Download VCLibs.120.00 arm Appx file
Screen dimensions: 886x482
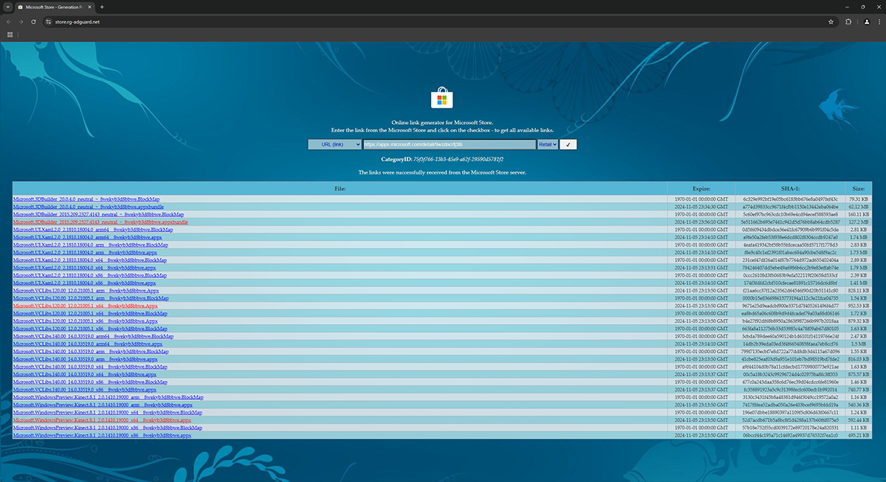[x=86, y=290]
